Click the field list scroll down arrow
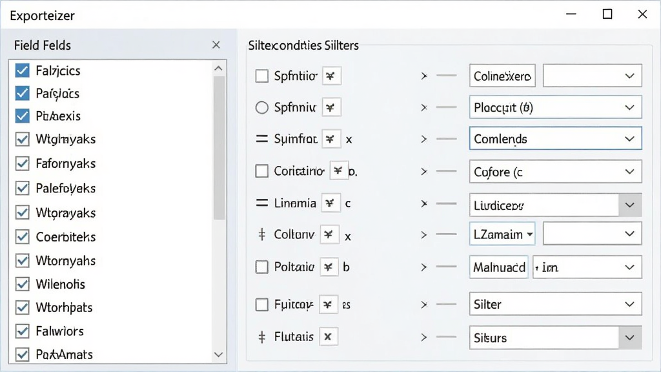The width and height of the screenshot is (661, 372). (x=218, y=355)
